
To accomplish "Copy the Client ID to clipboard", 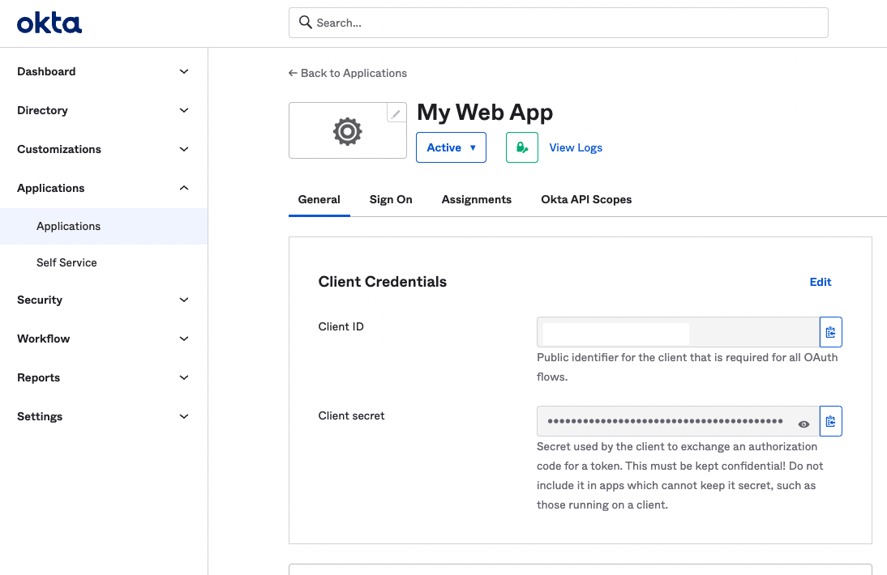I will click(x=830, y=332).
